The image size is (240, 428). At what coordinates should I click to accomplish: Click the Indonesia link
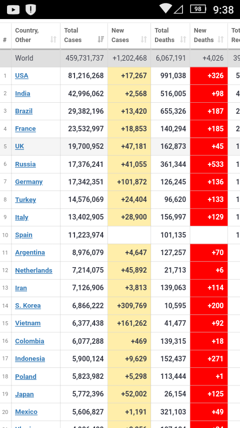[x=30, y=358]
